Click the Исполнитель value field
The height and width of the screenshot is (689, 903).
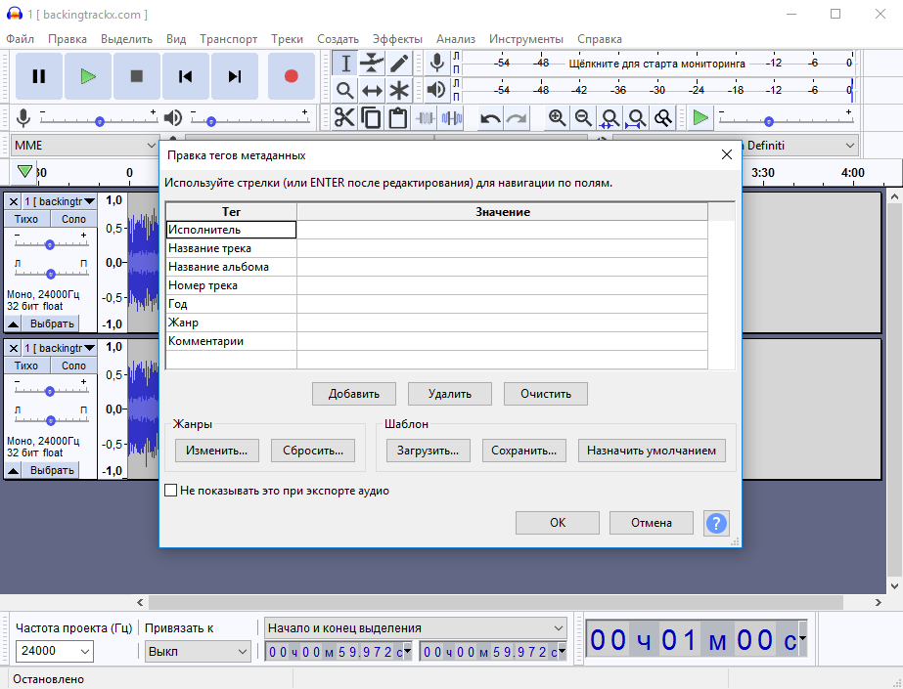[502, 230]
